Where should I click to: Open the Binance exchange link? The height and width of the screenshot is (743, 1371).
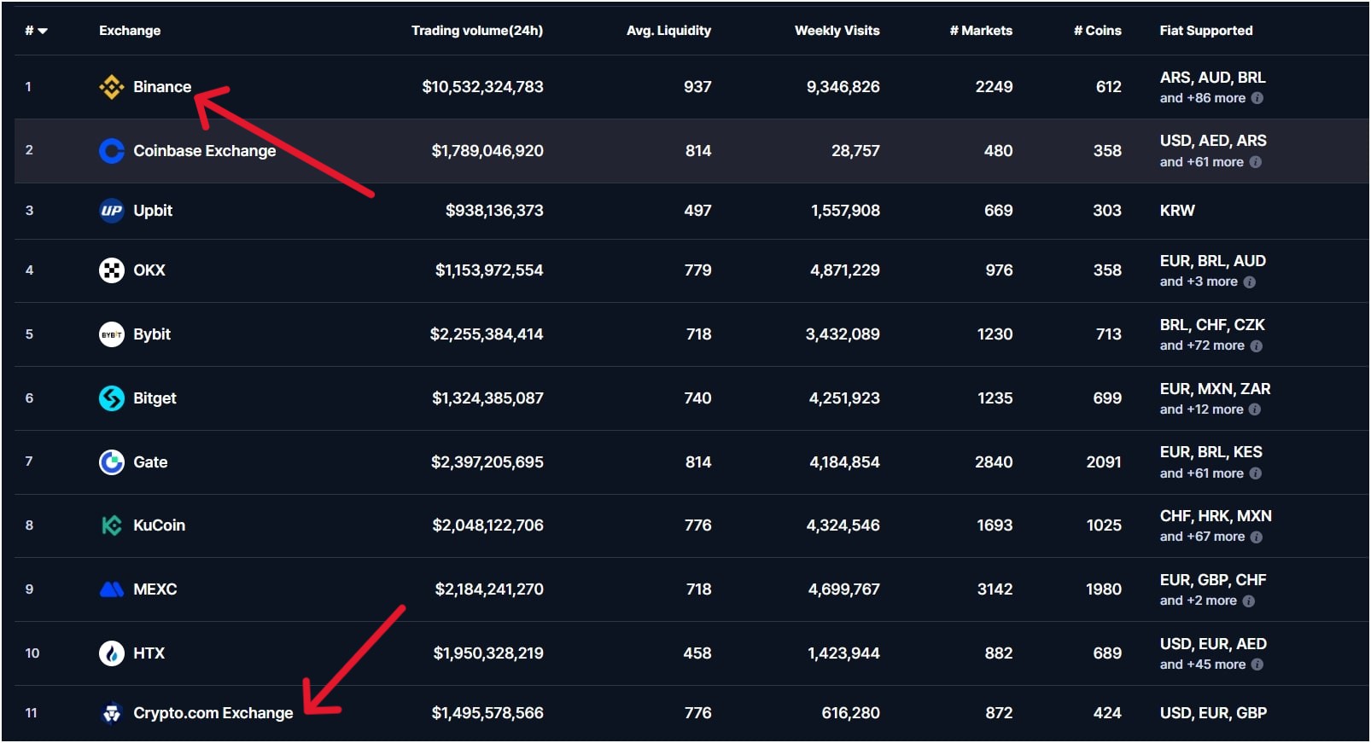click(162, 87)
